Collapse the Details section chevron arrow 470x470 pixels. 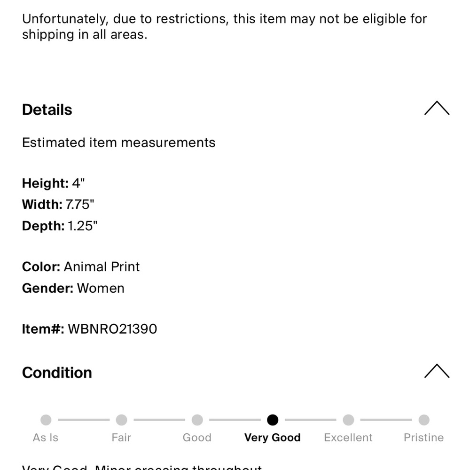coord(437,109)
